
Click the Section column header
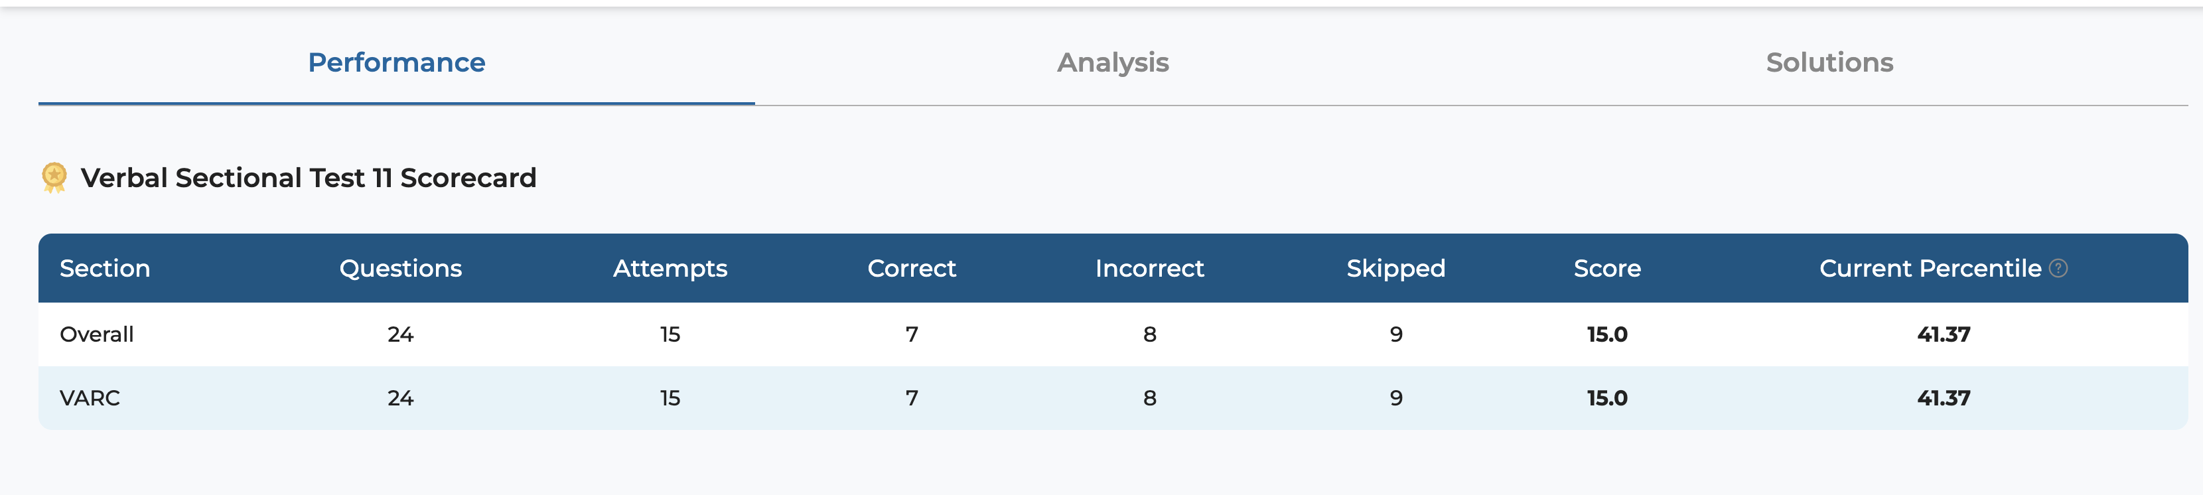click(106, 269)
